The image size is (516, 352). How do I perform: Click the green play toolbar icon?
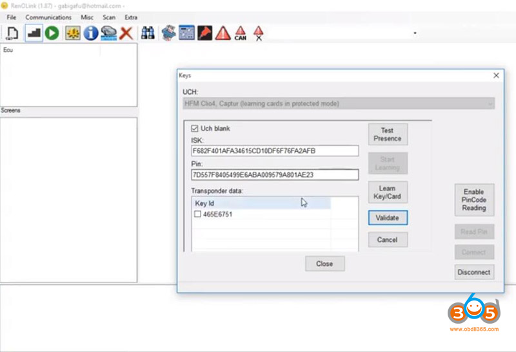click(52, 32)
